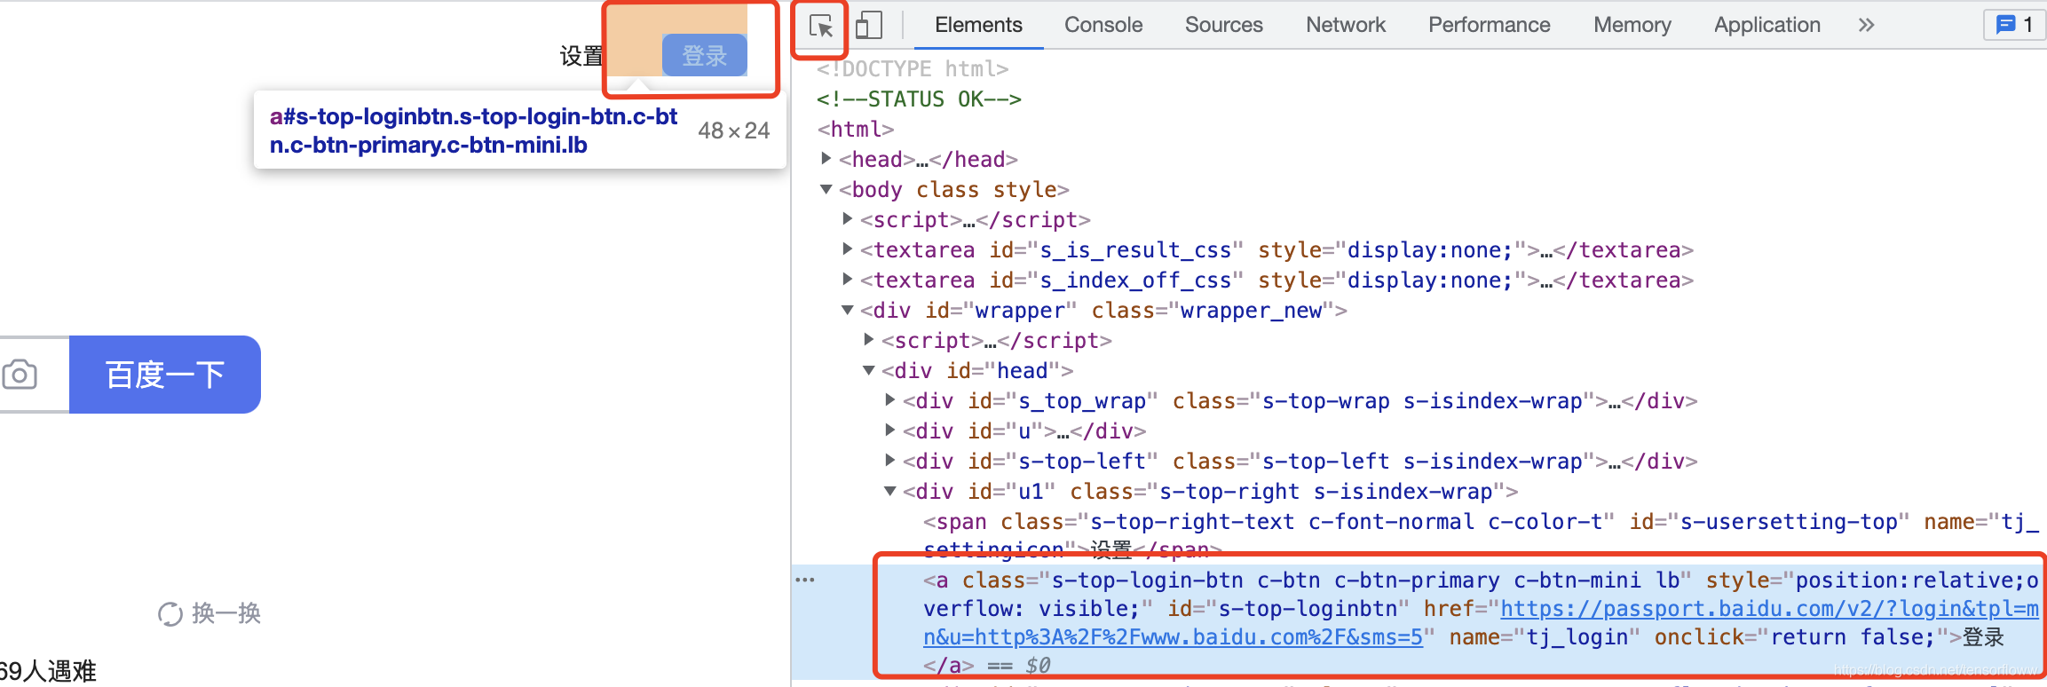Open the Sources tab
Image resolution: width=2047 pixels, height=687 pixels.
(1223, 25)
